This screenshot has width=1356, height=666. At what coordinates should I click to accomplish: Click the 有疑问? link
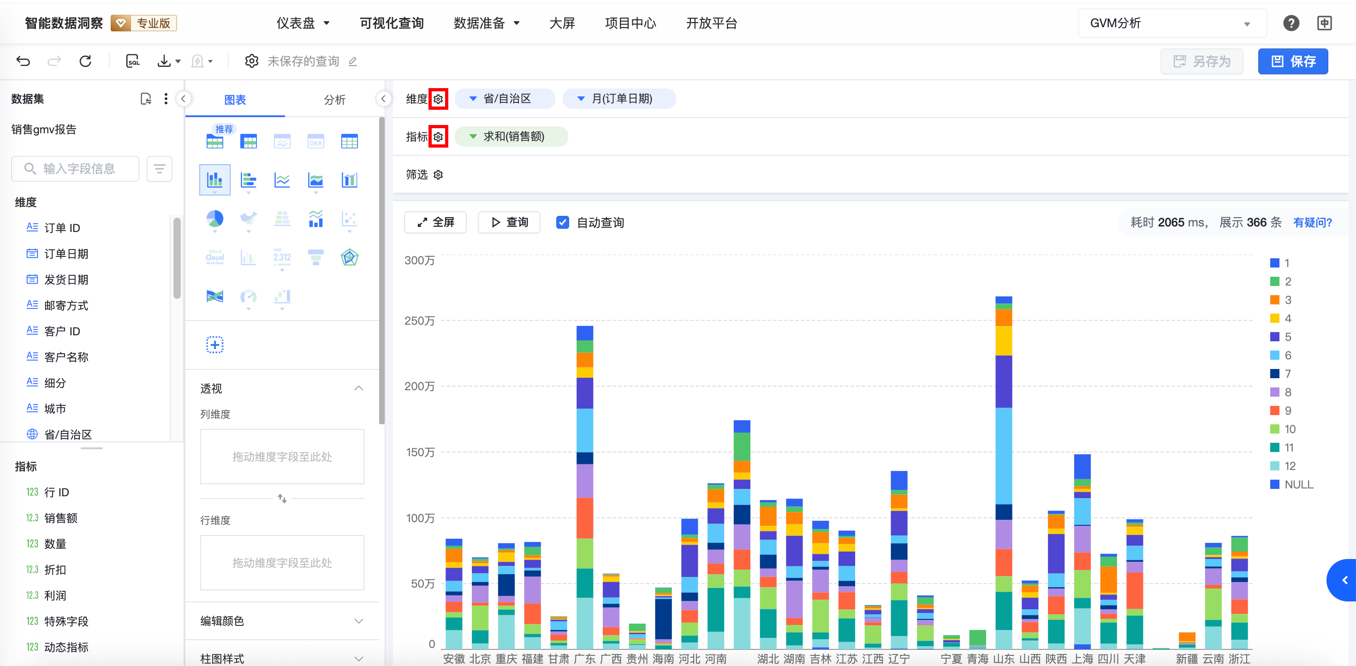coord(1312,222)
